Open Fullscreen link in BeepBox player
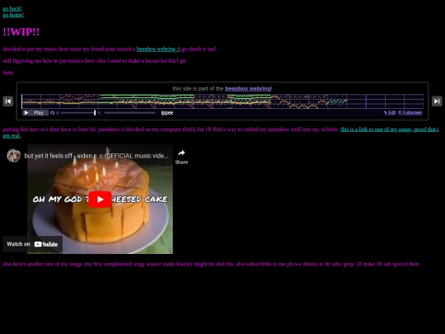 [410, 113]
